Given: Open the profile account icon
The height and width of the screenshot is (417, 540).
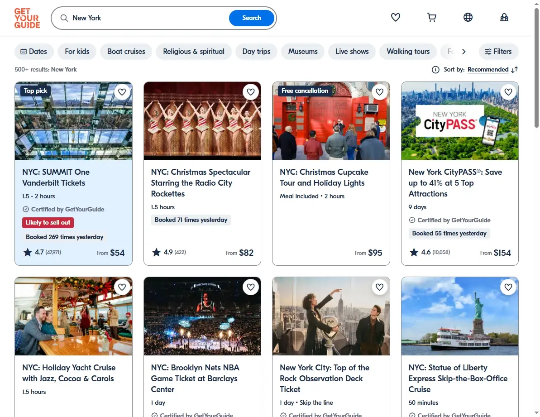Looking at the screenshot, I should (x=504, y=17).
